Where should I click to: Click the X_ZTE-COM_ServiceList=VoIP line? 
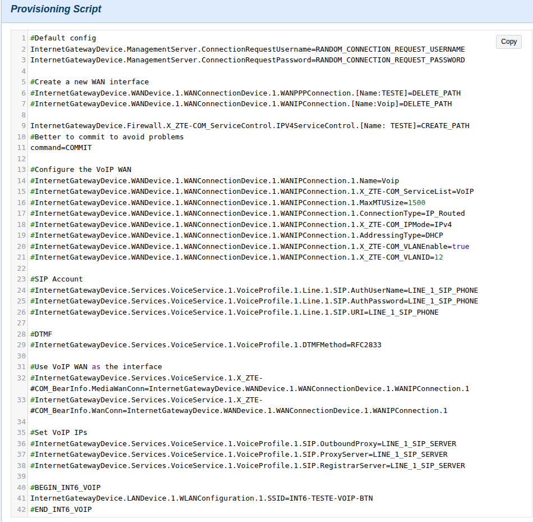tap(252, 192)
